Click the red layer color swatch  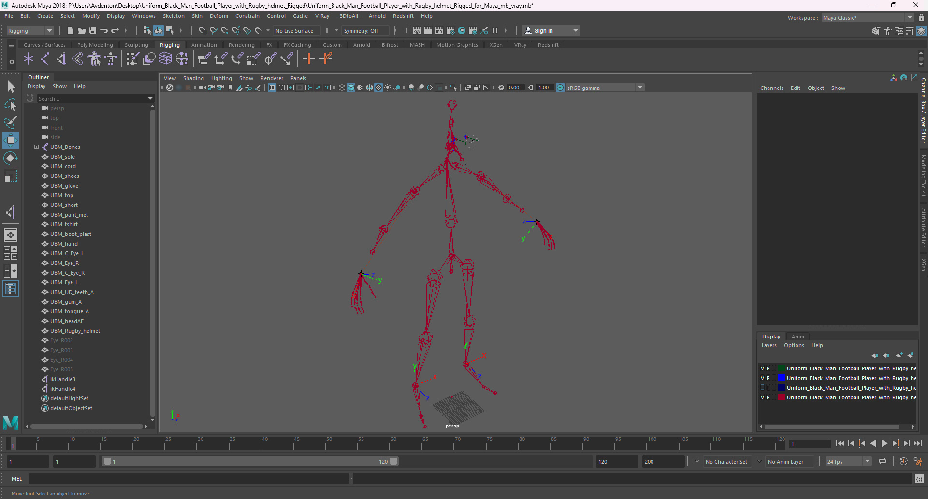pyautogui.click(x=781, y=397)
